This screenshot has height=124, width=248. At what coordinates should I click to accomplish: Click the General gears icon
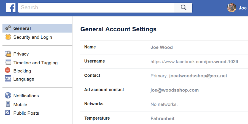coord(8,28)
